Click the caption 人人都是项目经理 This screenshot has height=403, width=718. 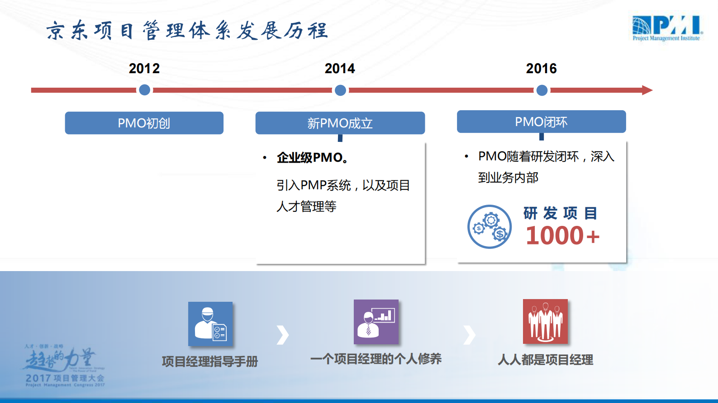click(x=546, y=360)
